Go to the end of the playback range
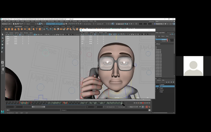Viewport: 211px width, 132px height. pos(149,103)
